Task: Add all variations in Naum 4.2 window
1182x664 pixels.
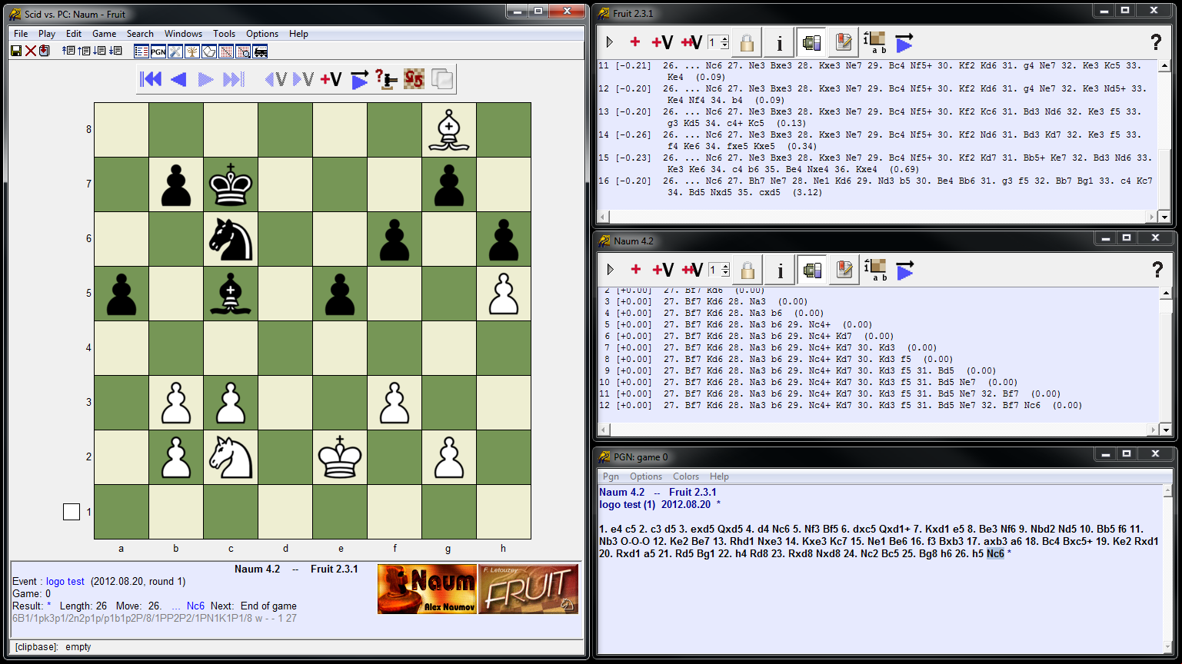Action: (x=692, y=270)
